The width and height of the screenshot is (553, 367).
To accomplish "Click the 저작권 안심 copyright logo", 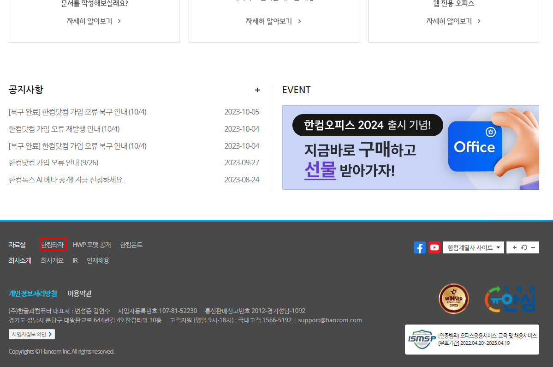I will coord(510,299).
